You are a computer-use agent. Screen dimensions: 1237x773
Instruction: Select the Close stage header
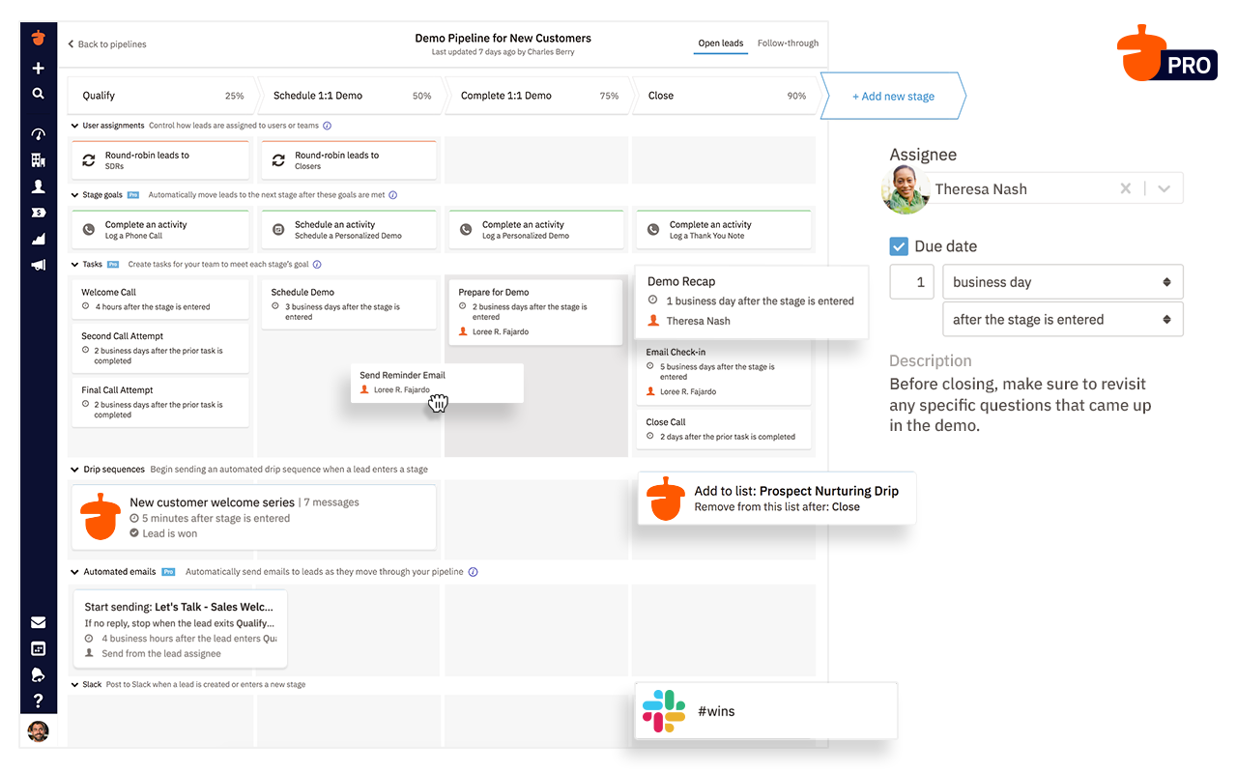click(x=727, y=96)
